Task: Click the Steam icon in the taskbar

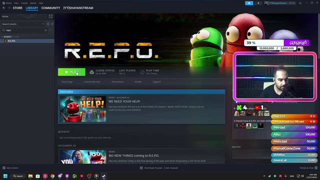Action: 103,176
